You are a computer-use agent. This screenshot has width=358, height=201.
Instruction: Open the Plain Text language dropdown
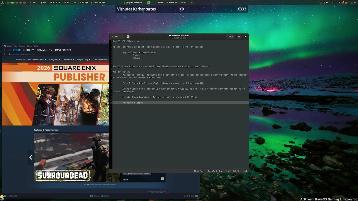tap(200, 171)
